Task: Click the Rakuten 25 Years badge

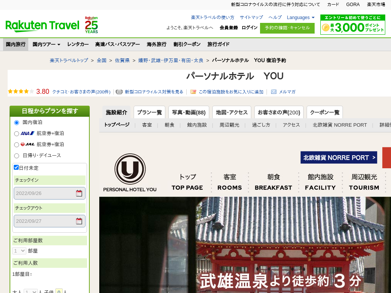Action: click(x=91, y=25)
